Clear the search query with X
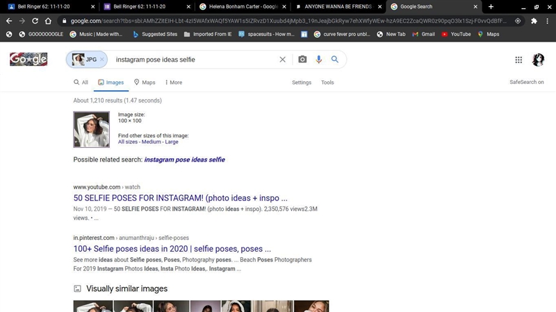This screenshot has width=556, height=312. click(x=282, y=60)
